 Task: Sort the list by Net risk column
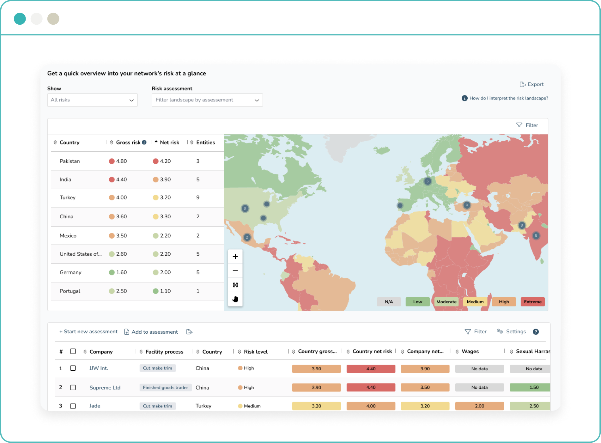169,143
